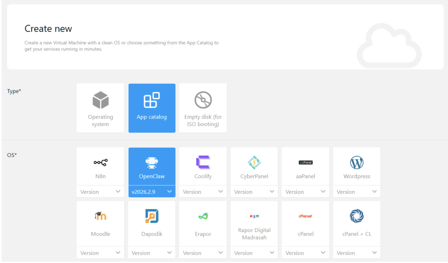Click the "OpenClaw" name label

[152, 176]
